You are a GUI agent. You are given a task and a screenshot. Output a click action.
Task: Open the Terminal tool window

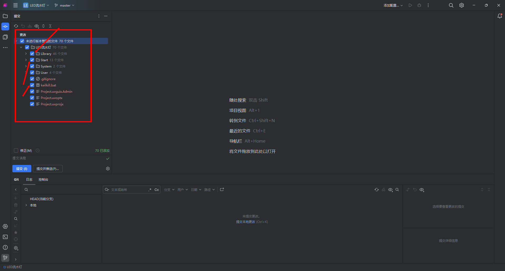(x=5, y=237)
